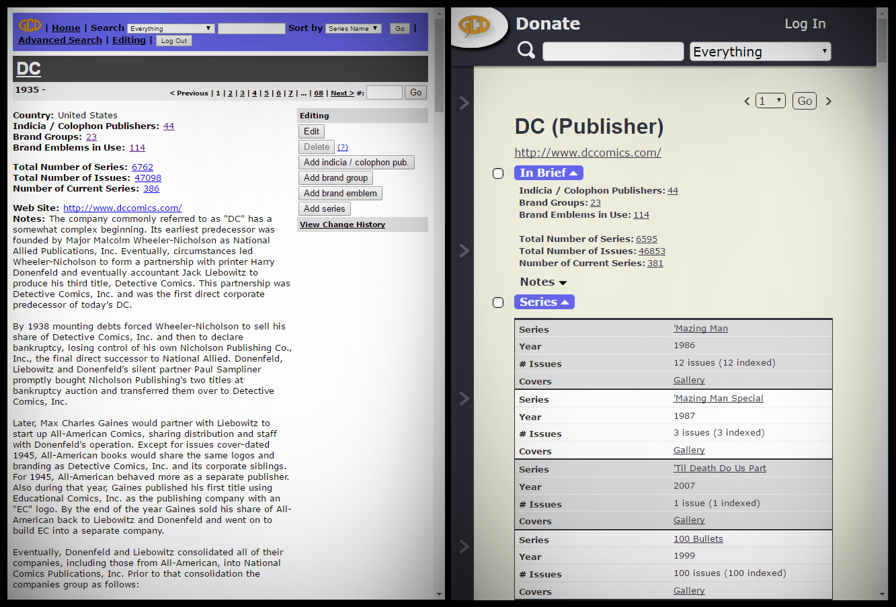Go to page 68 in left pagination
Screen dimensions: 896x607
[319, 93]
